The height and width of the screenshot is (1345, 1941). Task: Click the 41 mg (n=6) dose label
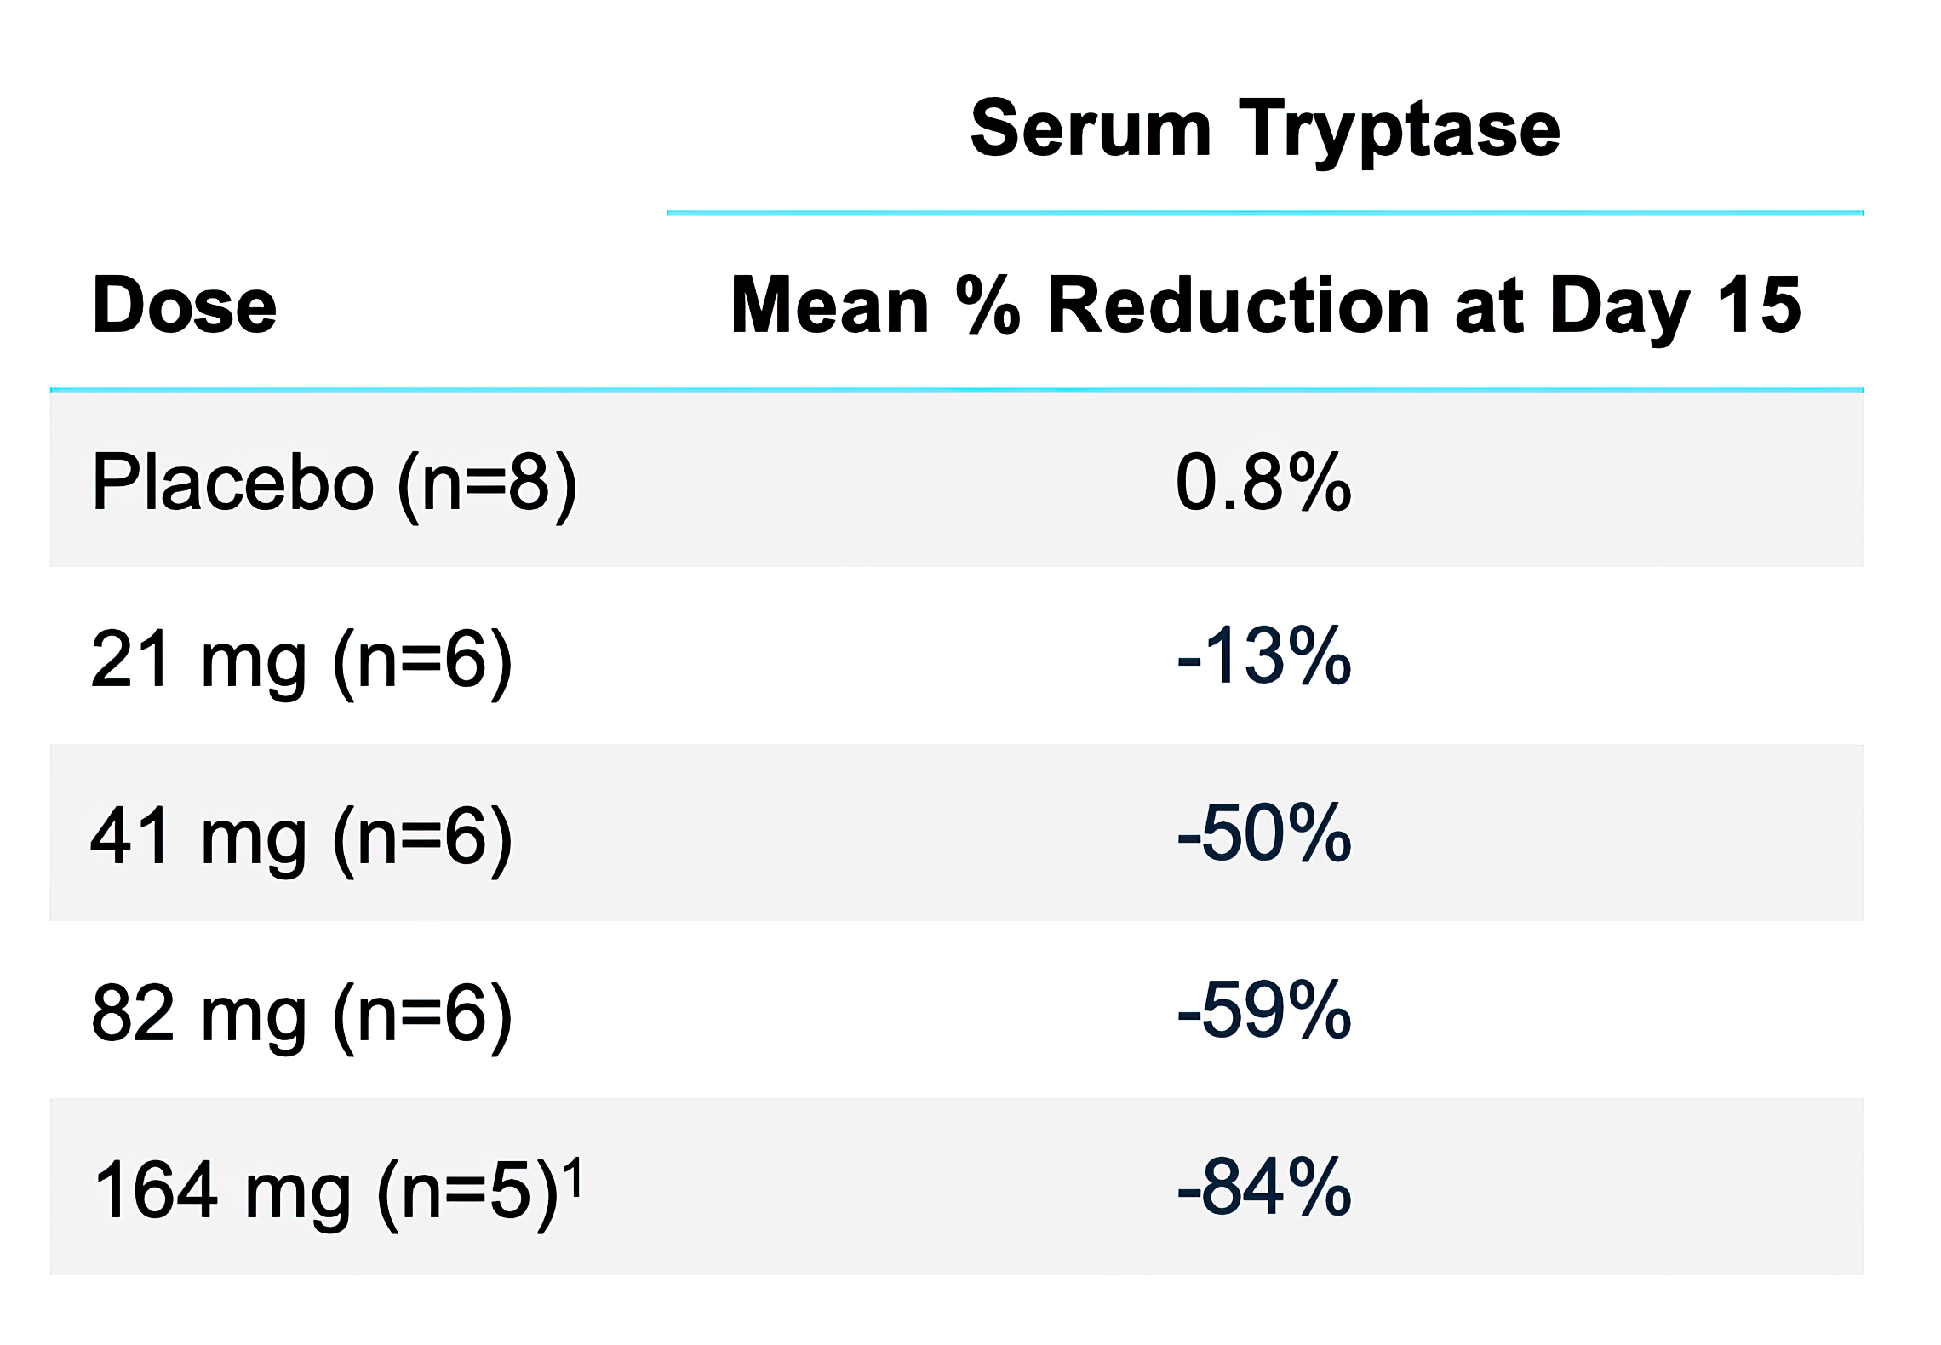[x=301, y=837]
